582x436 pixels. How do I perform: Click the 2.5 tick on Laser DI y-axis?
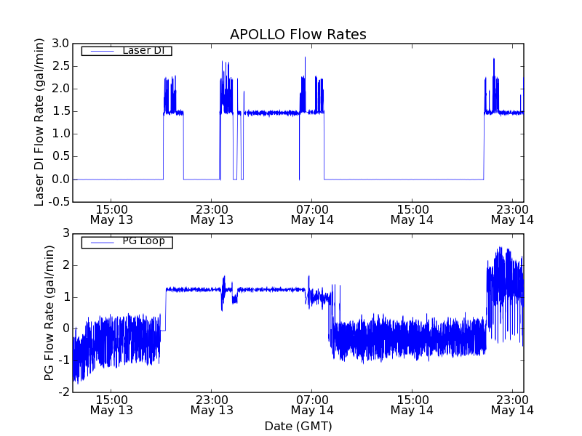click(x=60, y=66)
